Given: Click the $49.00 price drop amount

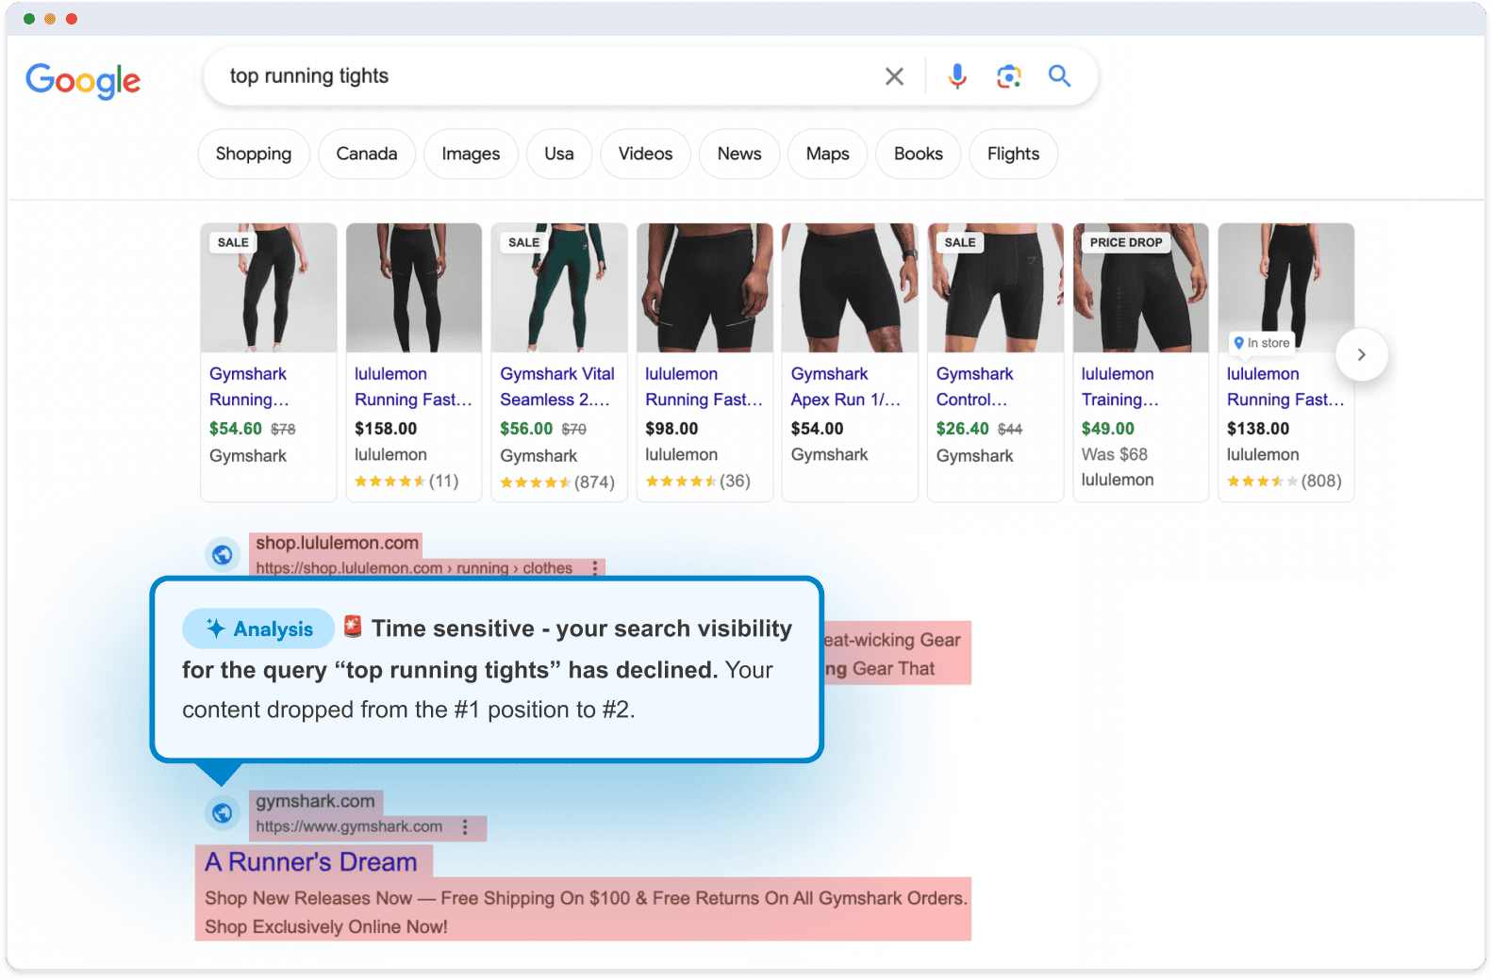Looking at the screenshot, I should click(1108, 429).
